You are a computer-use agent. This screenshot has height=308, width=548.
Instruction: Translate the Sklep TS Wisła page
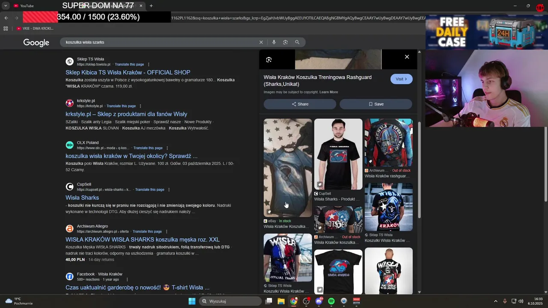(x=129, y=65)
